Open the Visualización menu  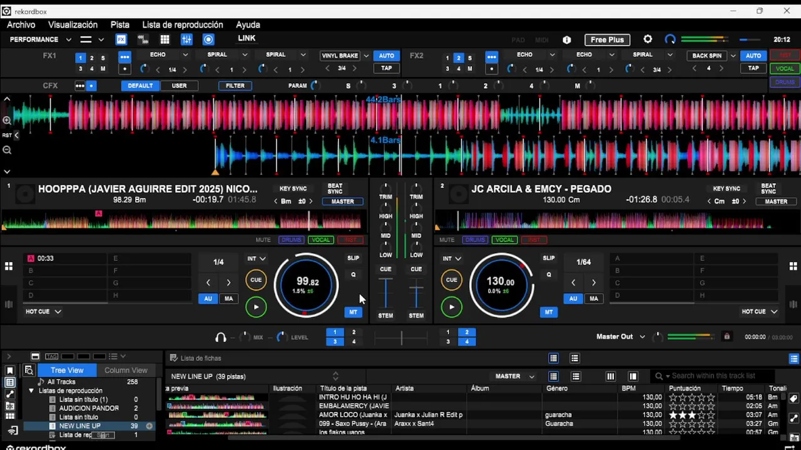point(73,25)
